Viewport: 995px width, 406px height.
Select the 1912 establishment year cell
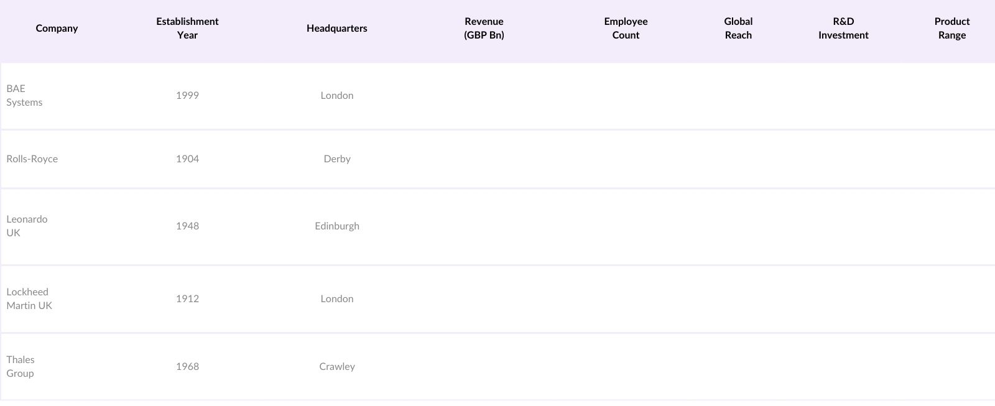coord(187,299)
